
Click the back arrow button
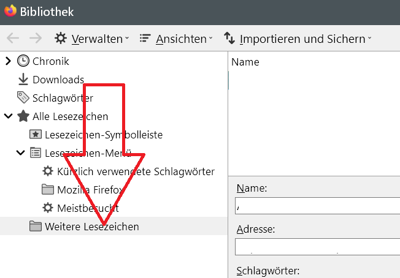(13, 39)
